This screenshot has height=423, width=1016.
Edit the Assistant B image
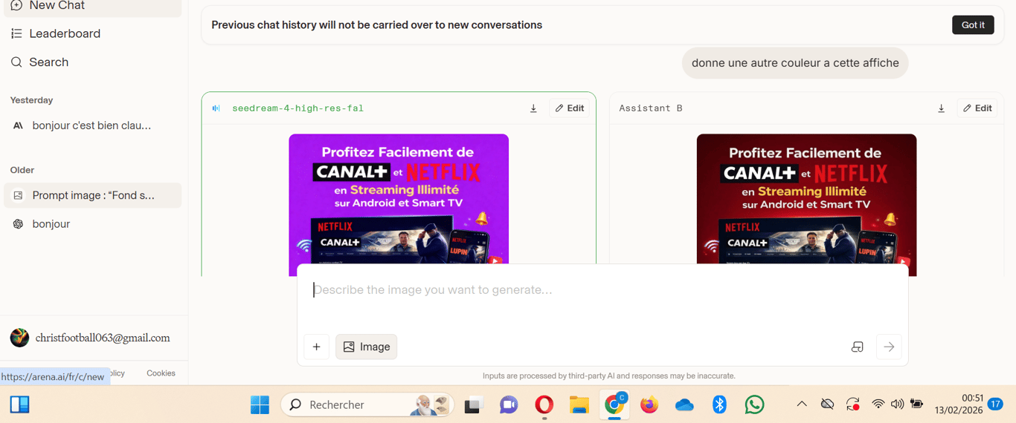(977, 108)
